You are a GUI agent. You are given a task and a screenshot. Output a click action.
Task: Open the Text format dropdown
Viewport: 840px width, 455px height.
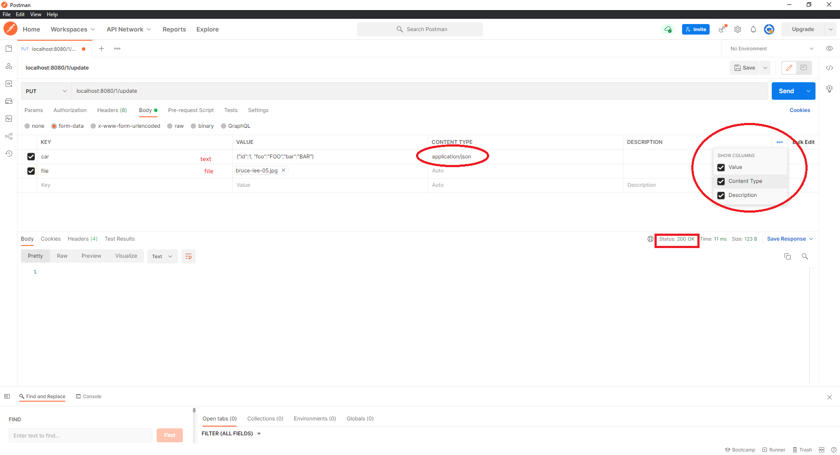click(162, 256)
